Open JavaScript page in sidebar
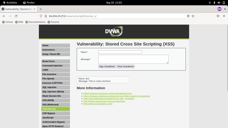The width and height of the screenshot is (228, 128). (55, 118)
